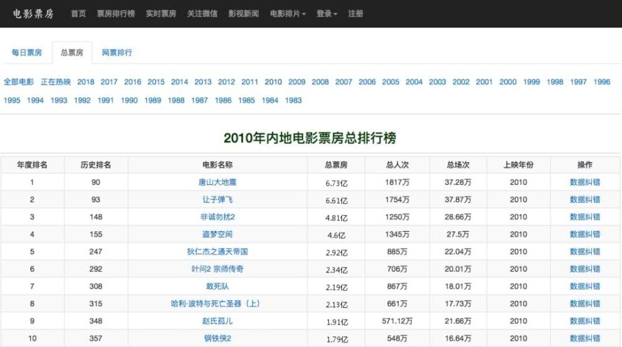Click 数据纠错 for 敢死队
This screenshot has height=347, width=622.
click(585, 286)
